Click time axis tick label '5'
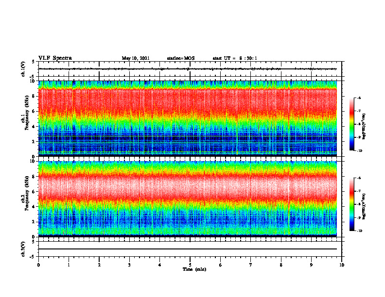 (190, 265)
